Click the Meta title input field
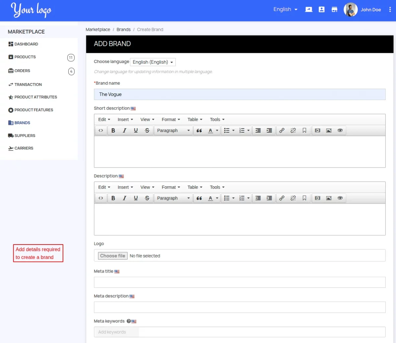Image resolution: width=396 pixels, height=343 pixels. coord(239,282)
